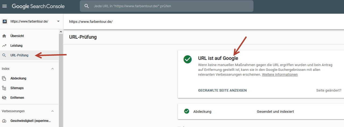Click the Sitemaps tree icon
The height and width of the screenshot is (127, 344).
pos(4,88)
